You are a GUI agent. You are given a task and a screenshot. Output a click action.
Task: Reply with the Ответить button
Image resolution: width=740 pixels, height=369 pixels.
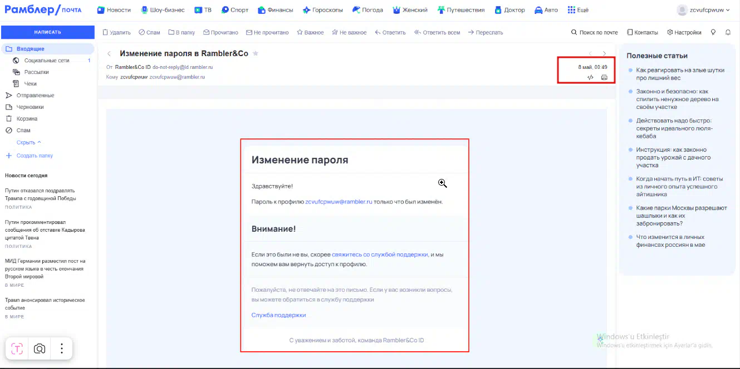(390, 32)
